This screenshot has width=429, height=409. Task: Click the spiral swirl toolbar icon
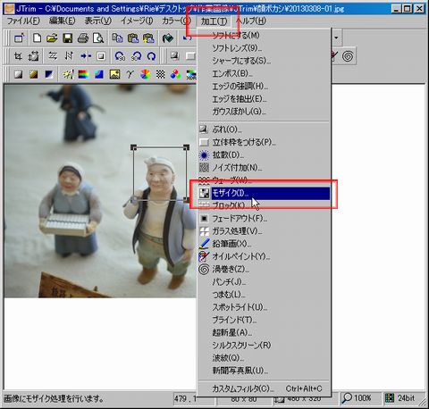point(348,56)
